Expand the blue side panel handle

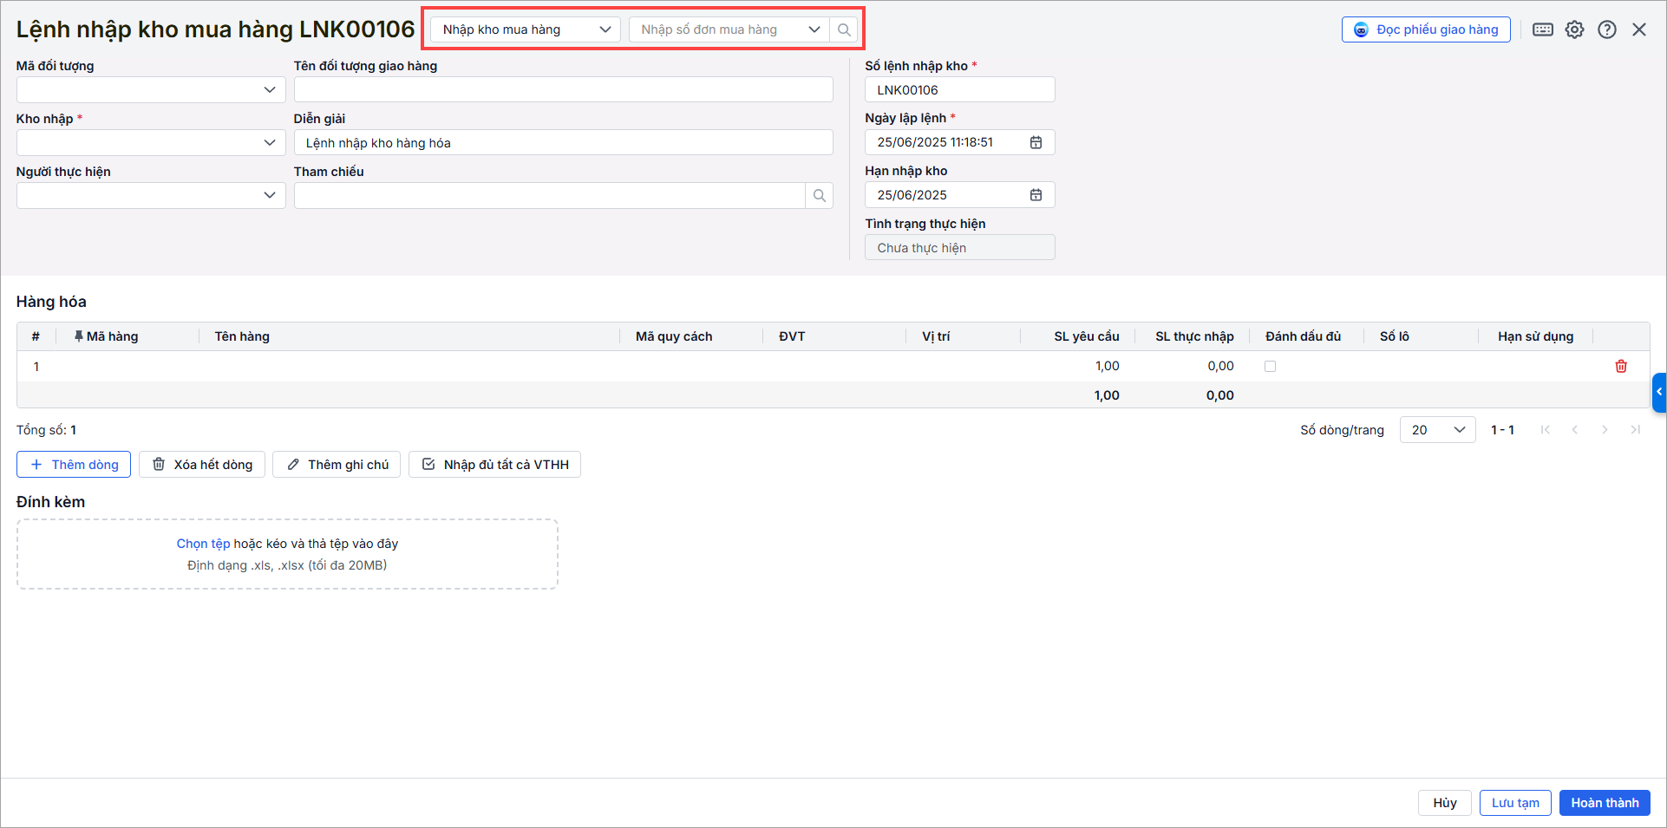1658,392
